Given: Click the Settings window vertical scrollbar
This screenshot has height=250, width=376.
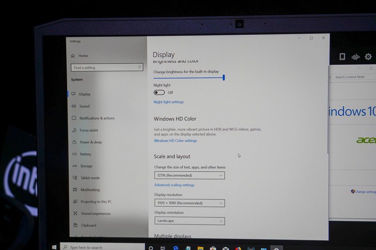Looking at the screenshot, I should point(328,109).
